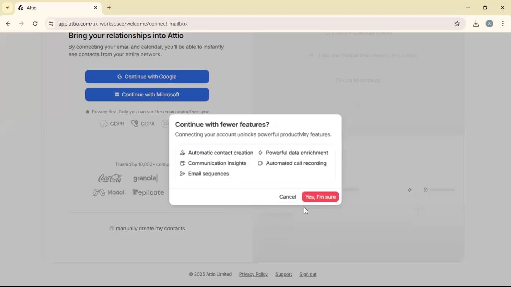This screenshot has width=511, height=287.
Task: Cancel the fewer features dialog
Action: pos(287,197)
